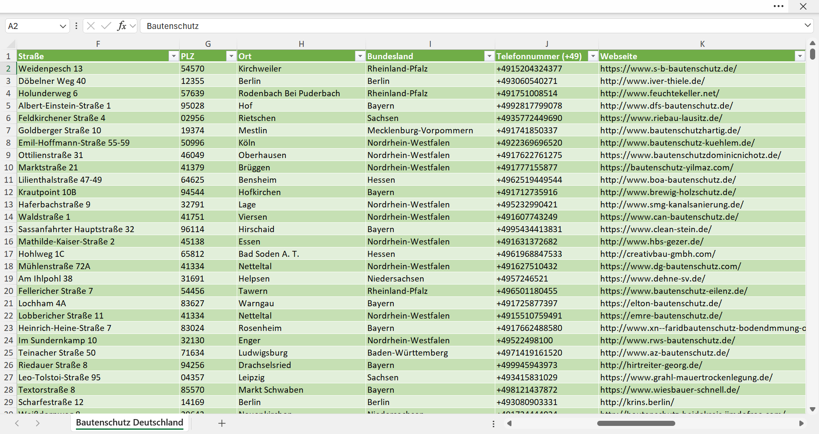Click the Select All corner triangle
Screen dimensions: 819x434
(x=11, y=44)
